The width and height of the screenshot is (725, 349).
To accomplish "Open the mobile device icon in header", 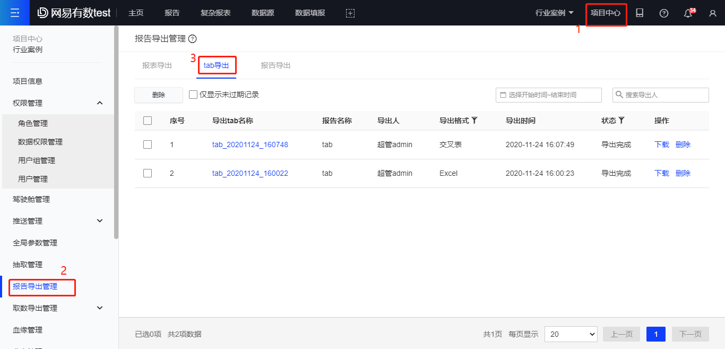I will [640, 13].
